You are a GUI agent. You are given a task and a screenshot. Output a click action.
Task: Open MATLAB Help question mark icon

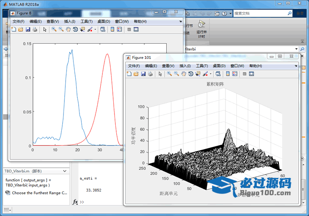tap(224, 13)
